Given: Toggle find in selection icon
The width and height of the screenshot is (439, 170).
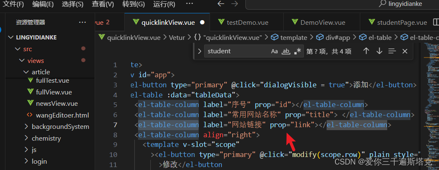Looking at the screenshot, I should point(392,51).
